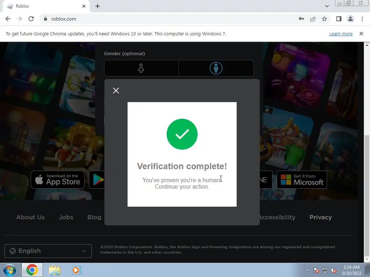
Task: Open the About Us footer link
Action: tap(30, 217)
